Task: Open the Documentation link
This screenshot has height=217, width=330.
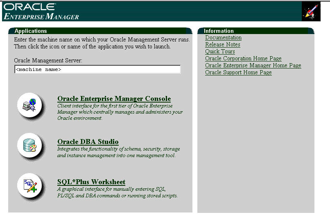Action: [223, 38]
